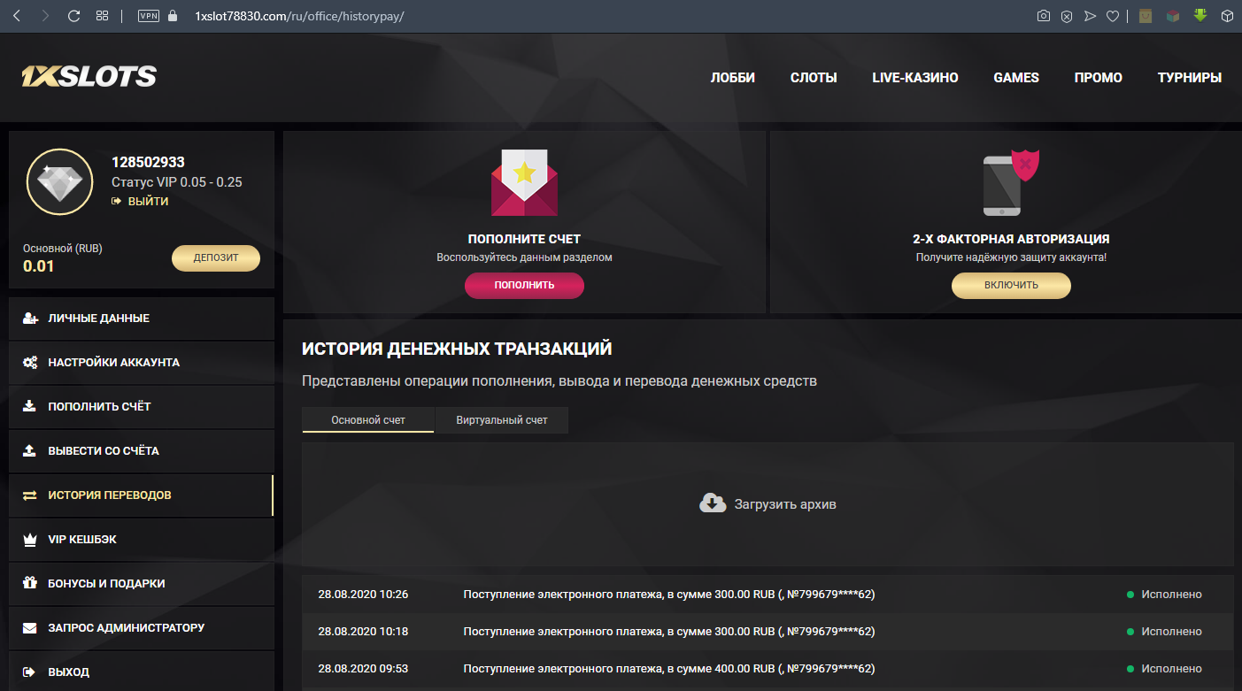
Task: Take a snapshot with the camera icon
Action: tap(1044, 16)
